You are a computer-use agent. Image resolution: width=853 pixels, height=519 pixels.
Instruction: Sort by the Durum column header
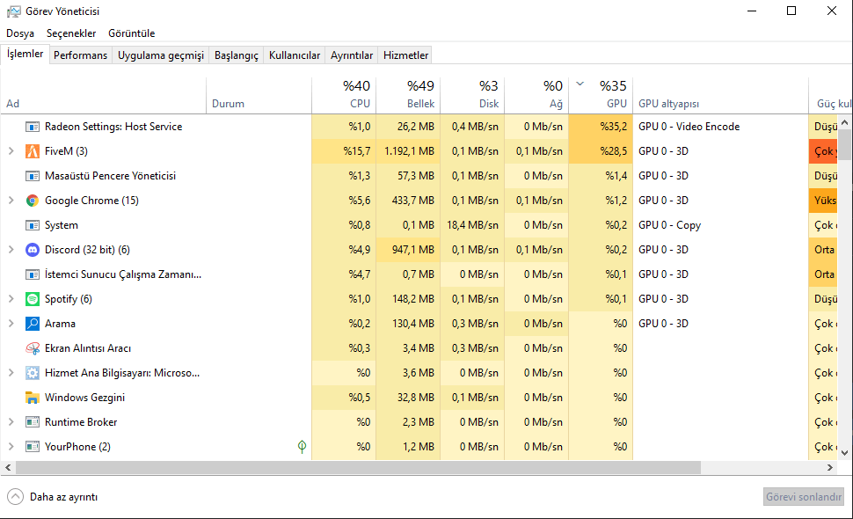(x=259, y=95)
